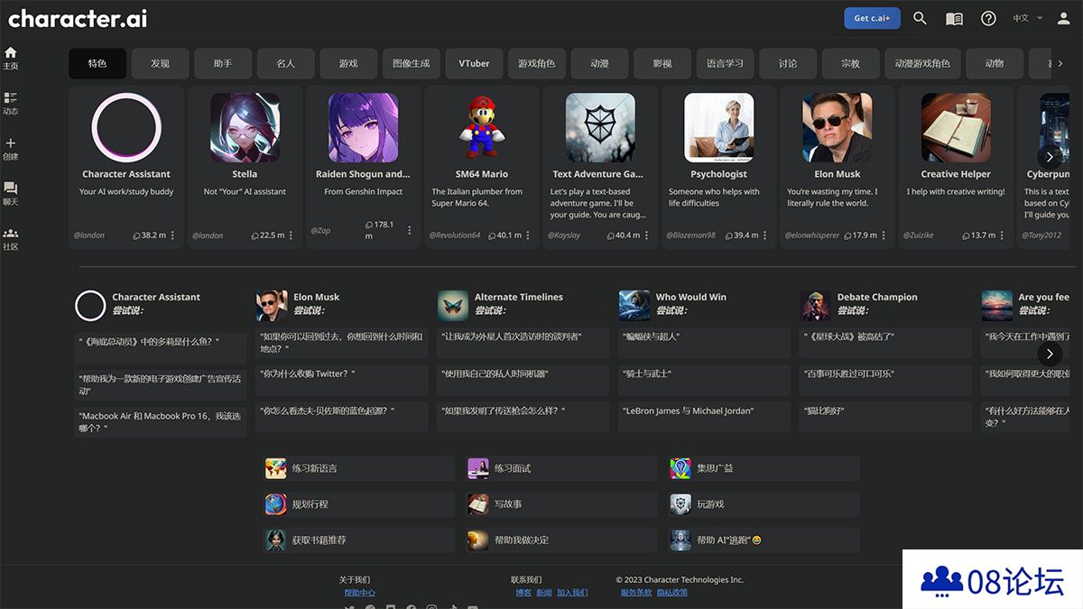Go to 主页 home in sidebar
This screenshot has width=1083, height=609.
tap(11, 59)
